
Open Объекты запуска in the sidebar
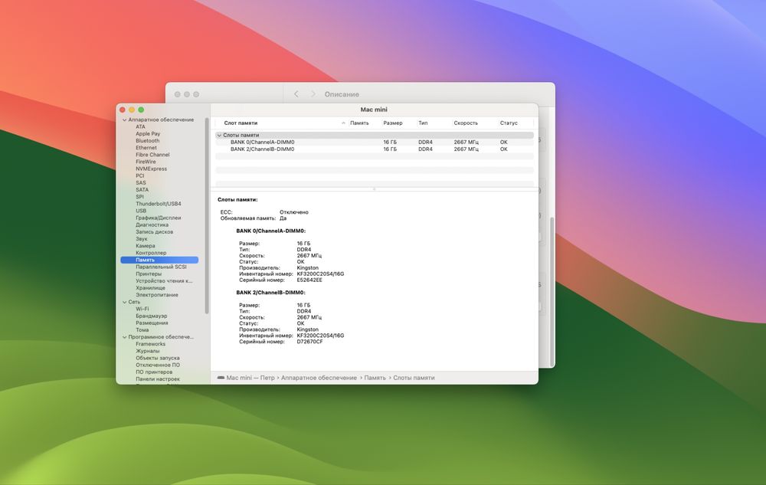157,358
